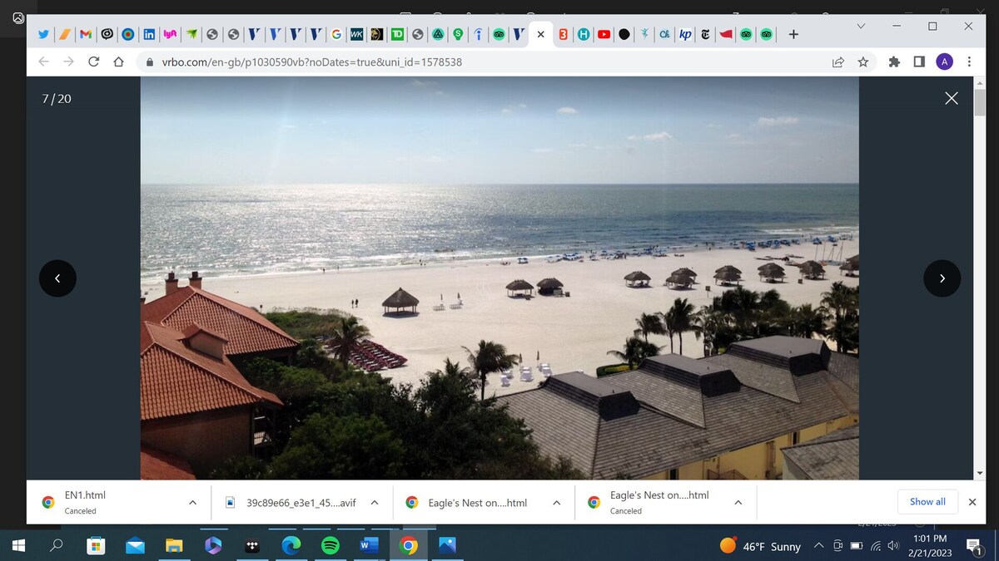Click the share page icon in address bar
This screenshot has width=999, height=561.
pyautogui.click(x=838, y=62)
